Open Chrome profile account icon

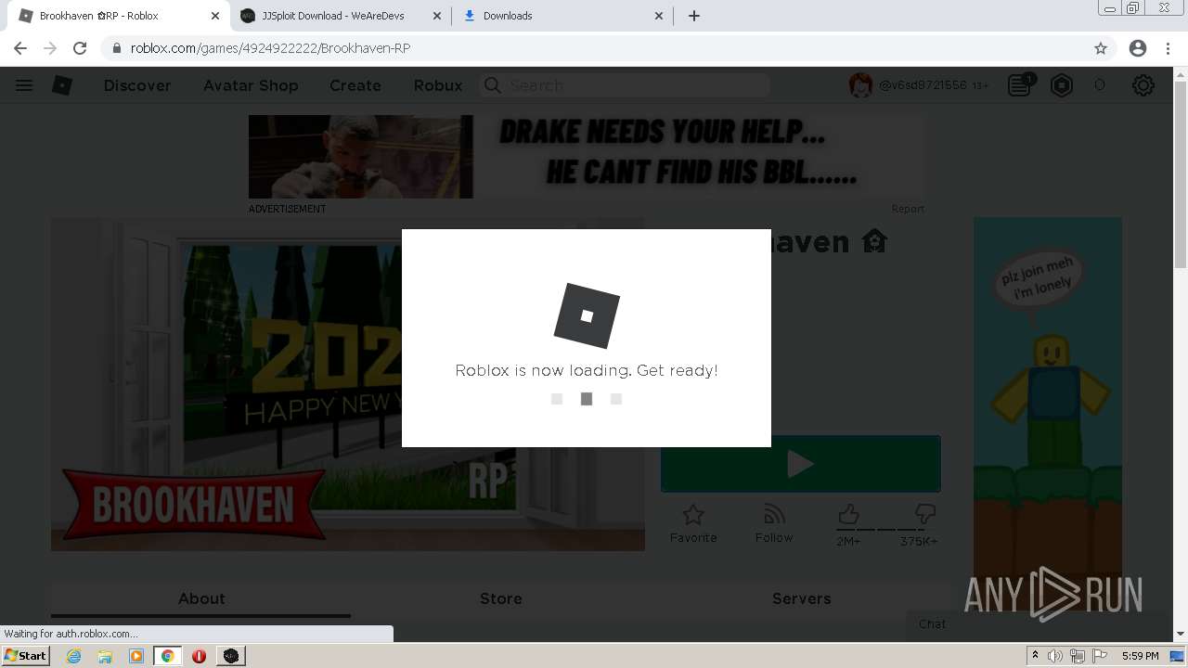click(x=1138, y=48)
